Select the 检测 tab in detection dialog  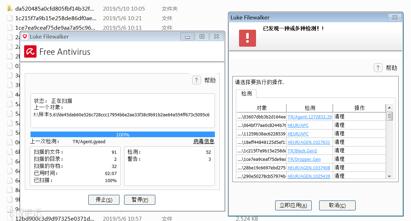[246, 93]
